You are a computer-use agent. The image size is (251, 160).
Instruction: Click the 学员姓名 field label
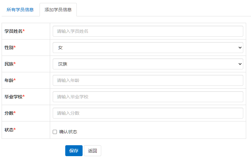click(x=14, y=31)
